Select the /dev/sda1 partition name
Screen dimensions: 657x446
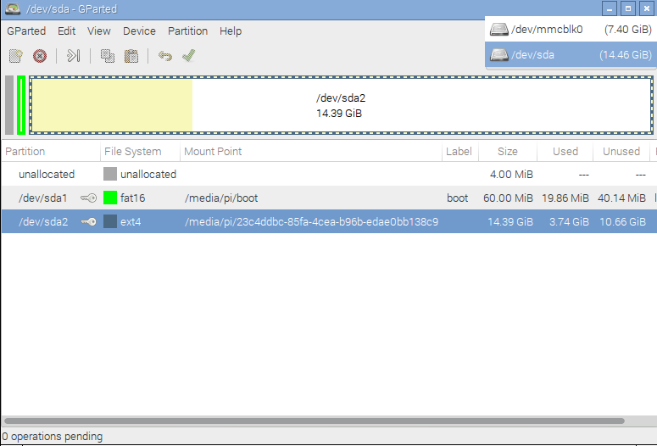pos(42,198)
